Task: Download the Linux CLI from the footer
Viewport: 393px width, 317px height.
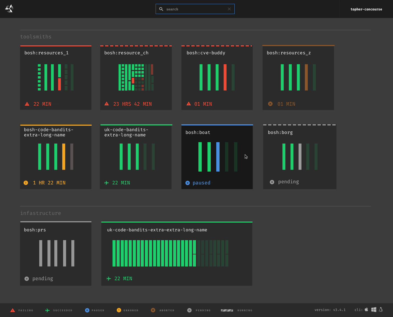Action: tap(381, 310)
